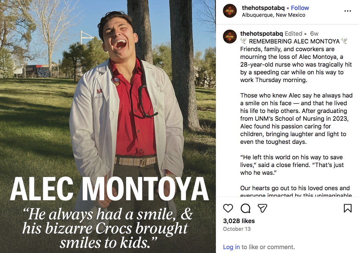359x253 pixels.
Task: Open the Hotspot profile picture in the post header
Action: (x=230, y=11)
